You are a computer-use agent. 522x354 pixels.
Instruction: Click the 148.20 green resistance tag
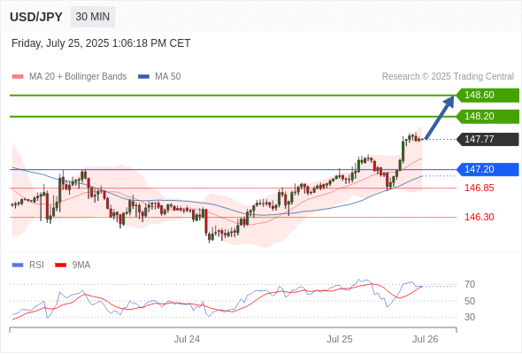487,117
